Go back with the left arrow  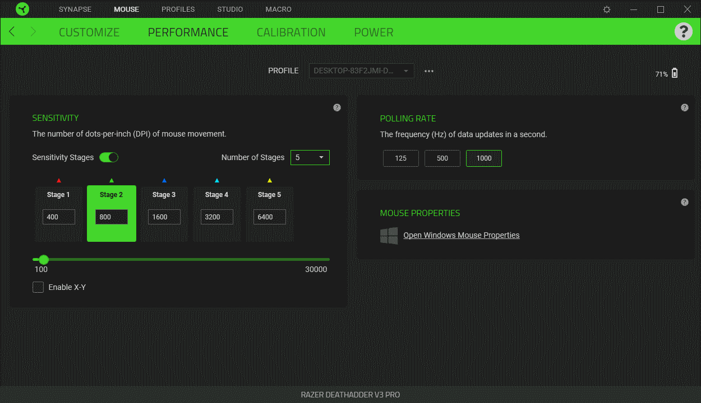click(12, 31)
